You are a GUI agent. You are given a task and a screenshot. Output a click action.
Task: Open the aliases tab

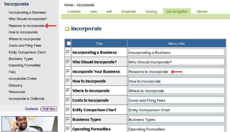[x=202, y=11]
